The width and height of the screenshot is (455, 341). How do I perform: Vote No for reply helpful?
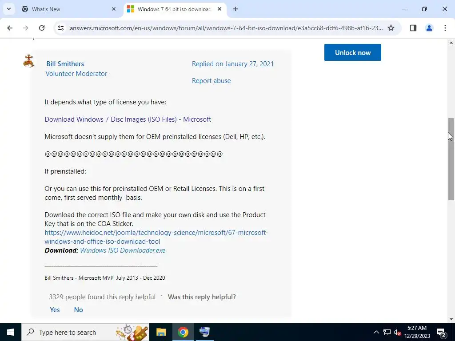coord(78,309)
